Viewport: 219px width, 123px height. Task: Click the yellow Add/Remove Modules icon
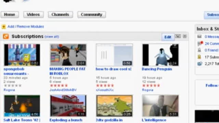pyautogui.click(x=4, y=27)
